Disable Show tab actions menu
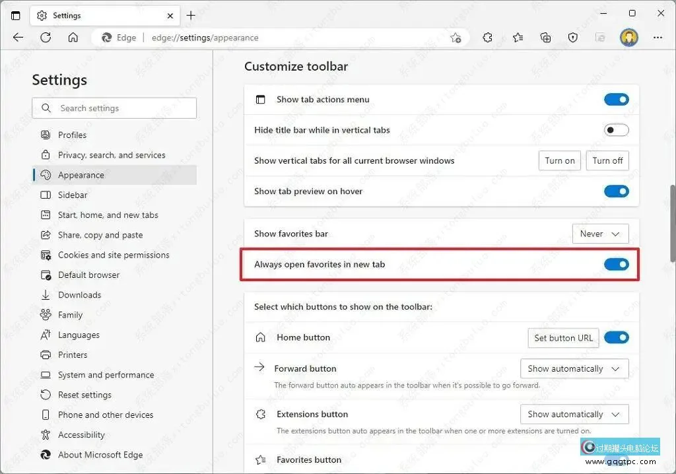 [x=616, y=99]
